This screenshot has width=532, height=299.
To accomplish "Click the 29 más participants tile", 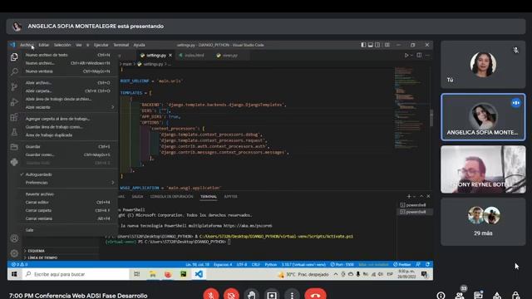I will click(483, 222).
